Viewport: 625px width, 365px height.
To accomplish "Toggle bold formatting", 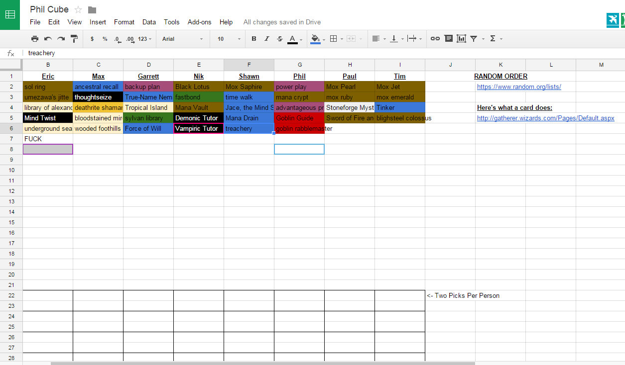I will (x=254, y=39).
